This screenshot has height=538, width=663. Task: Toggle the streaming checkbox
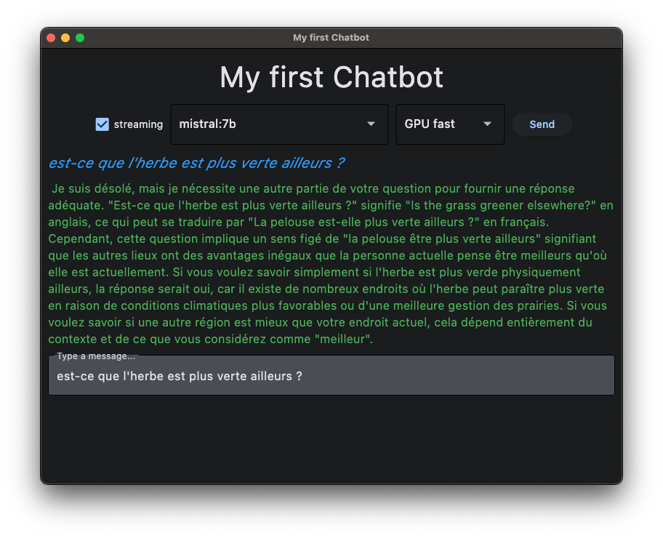tap(103, 124)
